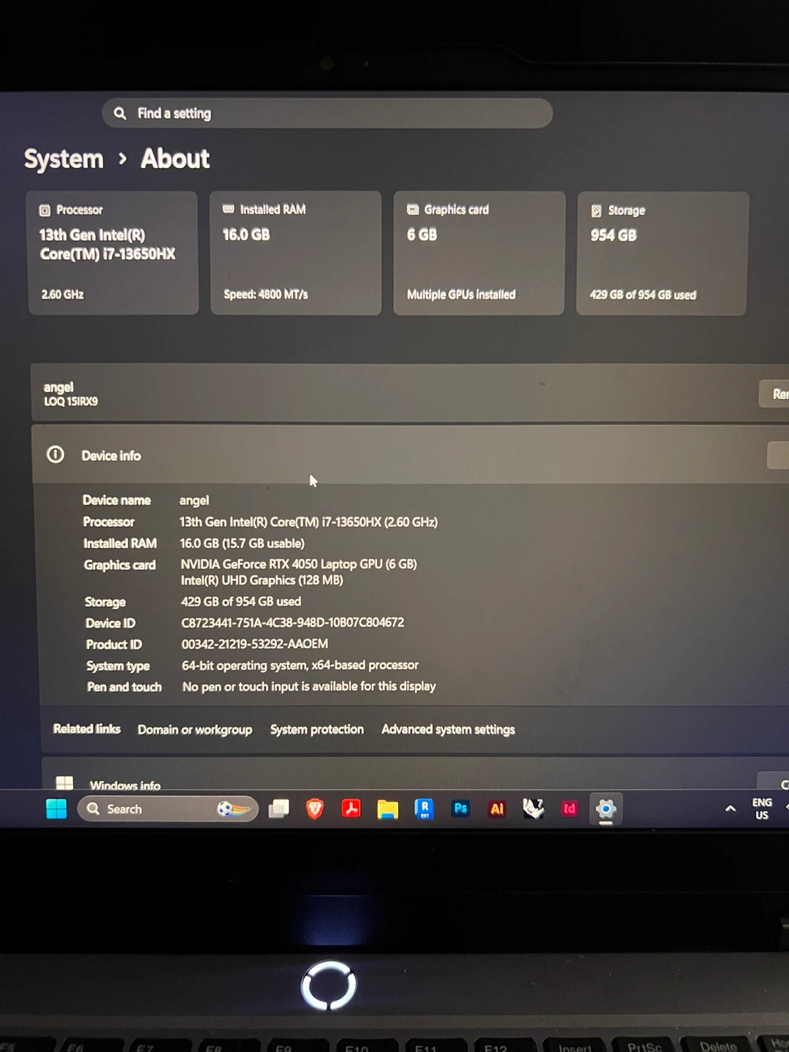Image resolution: width=789 pixels, height=1052 pixels.
Task: Click the taskbar Search box
Action: (168, 809)
